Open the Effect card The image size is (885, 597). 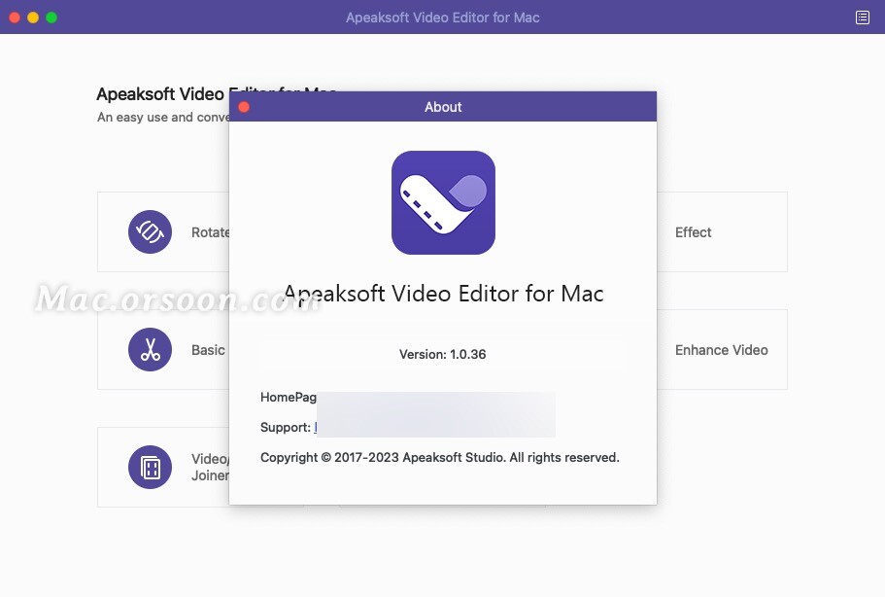(722, 231)
